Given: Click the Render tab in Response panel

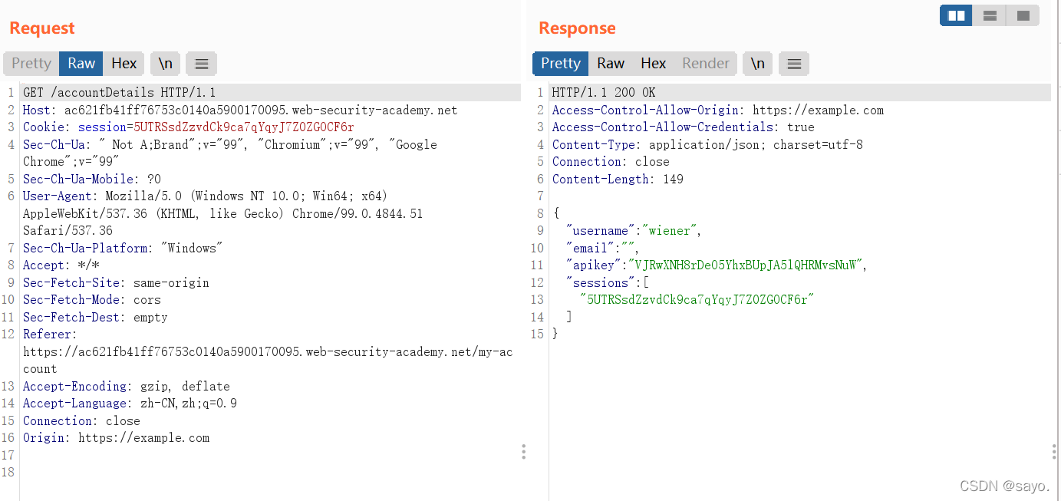Looking at the screenshot, I should point(706,64).
